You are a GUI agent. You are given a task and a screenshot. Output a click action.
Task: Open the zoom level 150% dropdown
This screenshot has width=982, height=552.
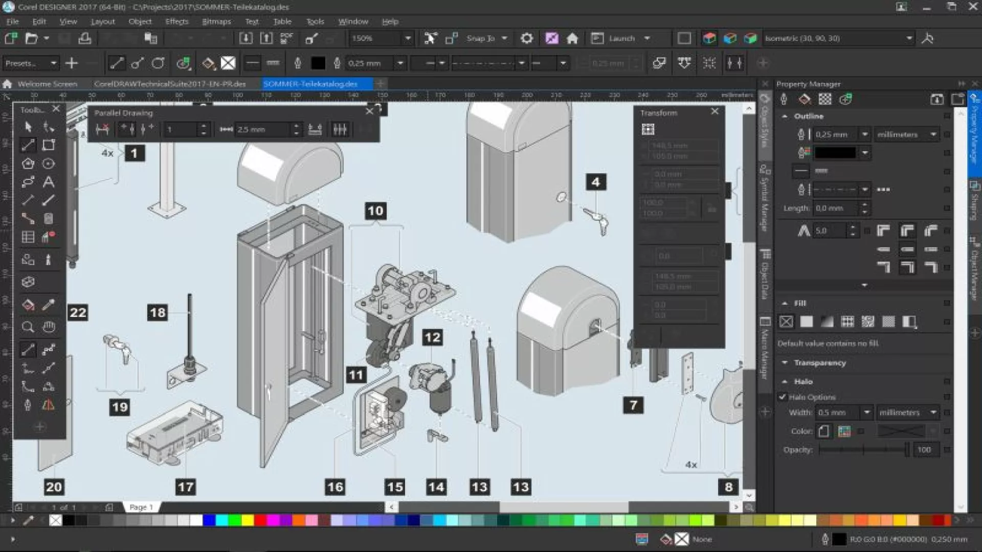tap(408, 38)
